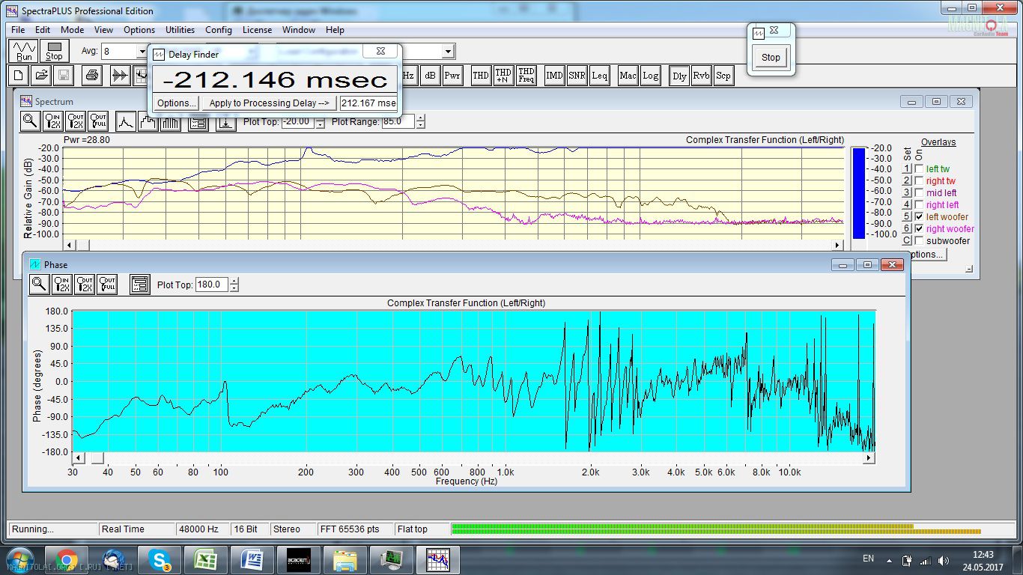Open the Utilities menu

coord(180,30)
